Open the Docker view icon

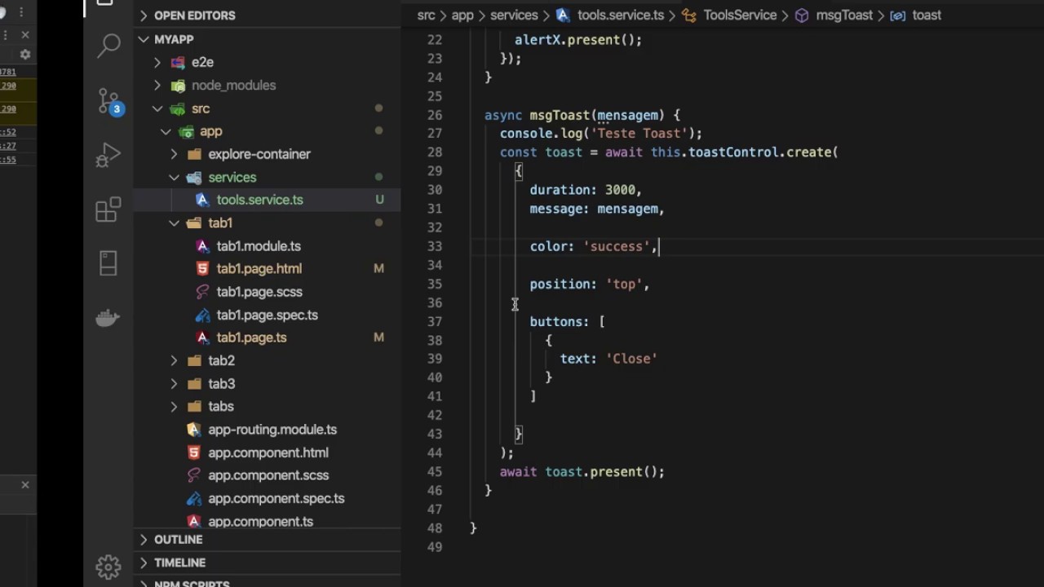tap(108, 317)
